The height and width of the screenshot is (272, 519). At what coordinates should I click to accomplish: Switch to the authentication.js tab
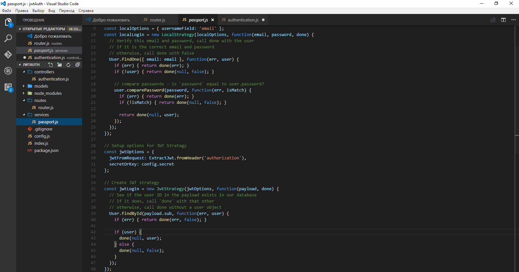coord(243,20)
